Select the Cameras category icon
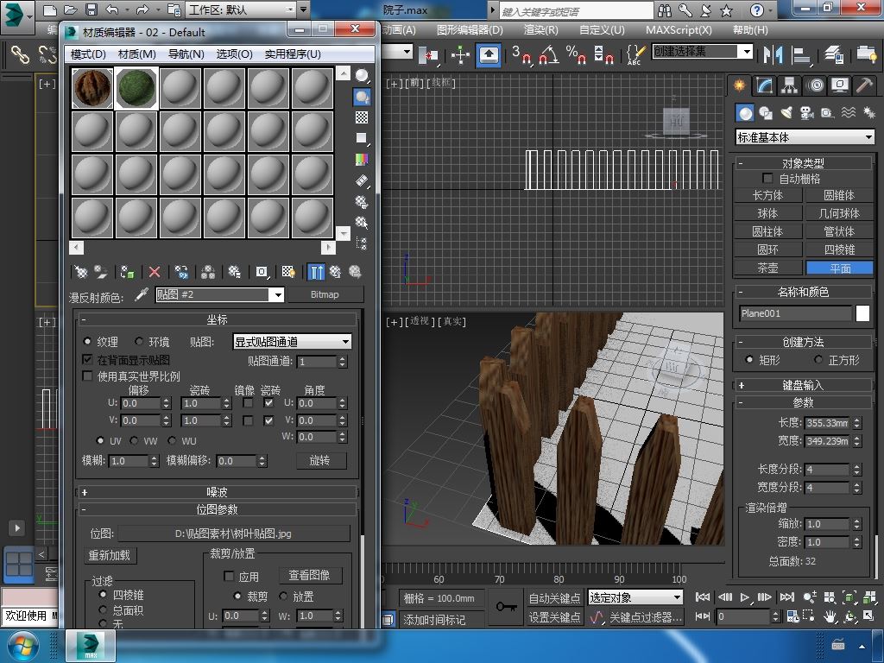This screenshot has height=663, width=884. [807, 113]
